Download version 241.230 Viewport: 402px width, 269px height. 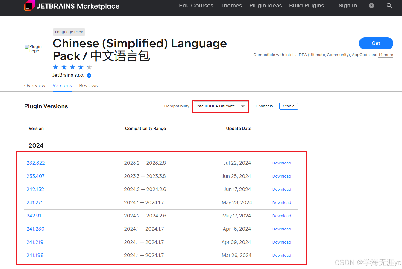pyautogui.click(x=282, y=229)
